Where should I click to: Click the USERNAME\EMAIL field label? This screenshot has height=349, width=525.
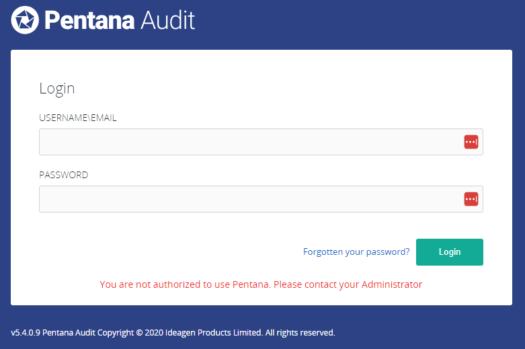click(x=78, y=118)
